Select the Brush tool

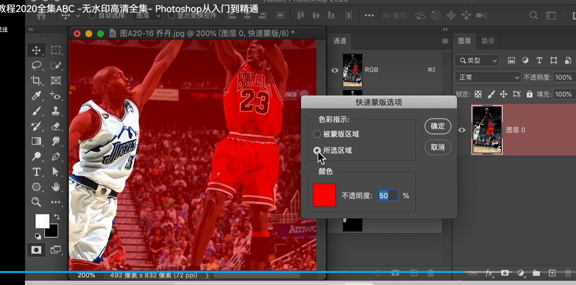point(36,111)
